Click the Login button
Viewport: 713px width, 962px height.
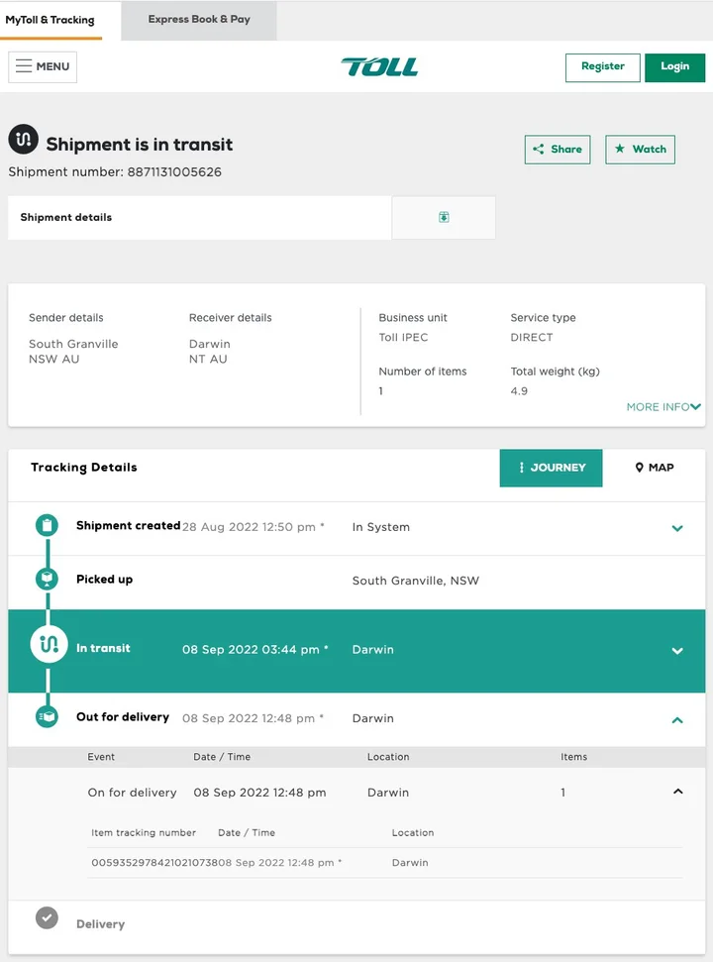tap(674, 66)
